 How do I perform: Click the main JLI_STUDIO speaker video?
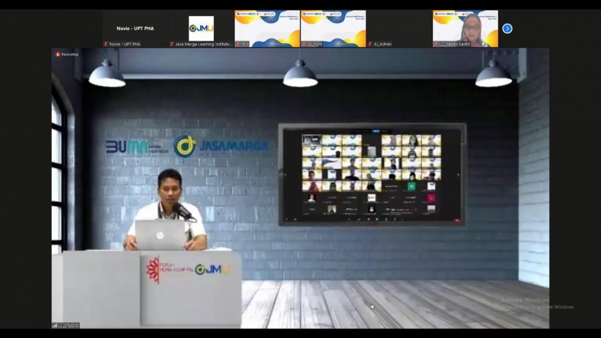(x=300, y=188)
